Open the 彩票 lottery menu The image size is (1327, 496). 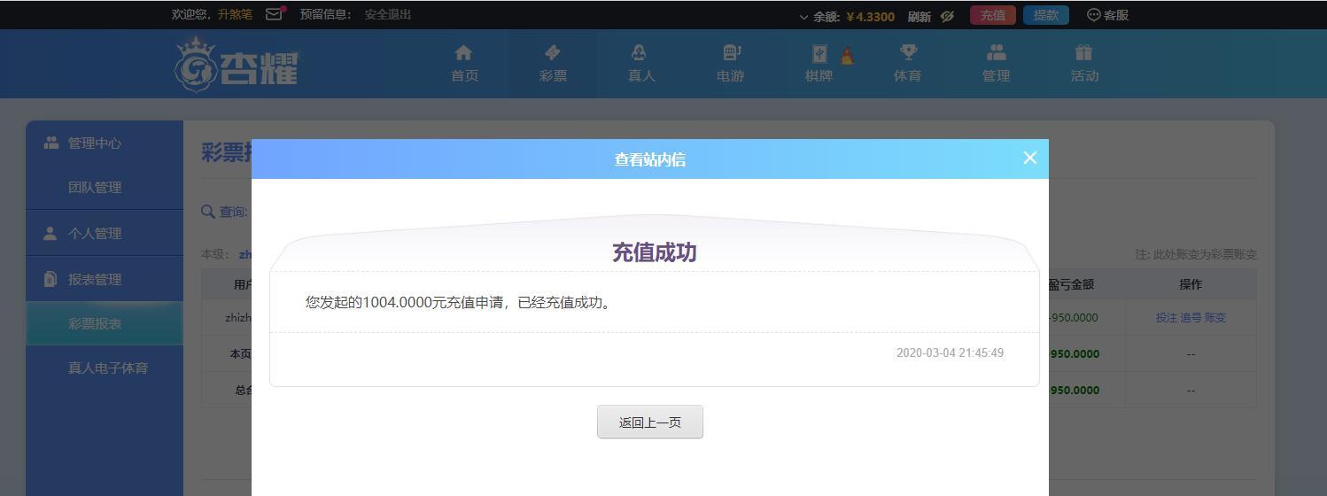tap(553, 64)
